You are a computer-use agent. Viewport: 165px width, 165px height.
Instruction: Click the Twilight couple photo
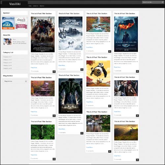coord(126,88)
